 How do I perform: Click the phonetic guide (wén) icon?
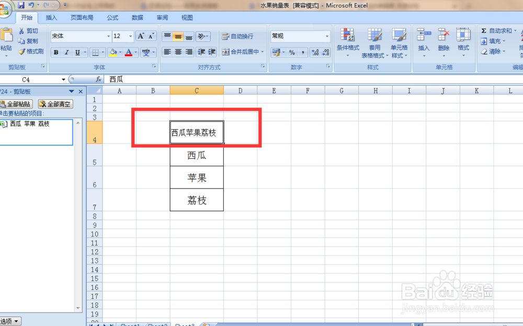pos(146,52)
